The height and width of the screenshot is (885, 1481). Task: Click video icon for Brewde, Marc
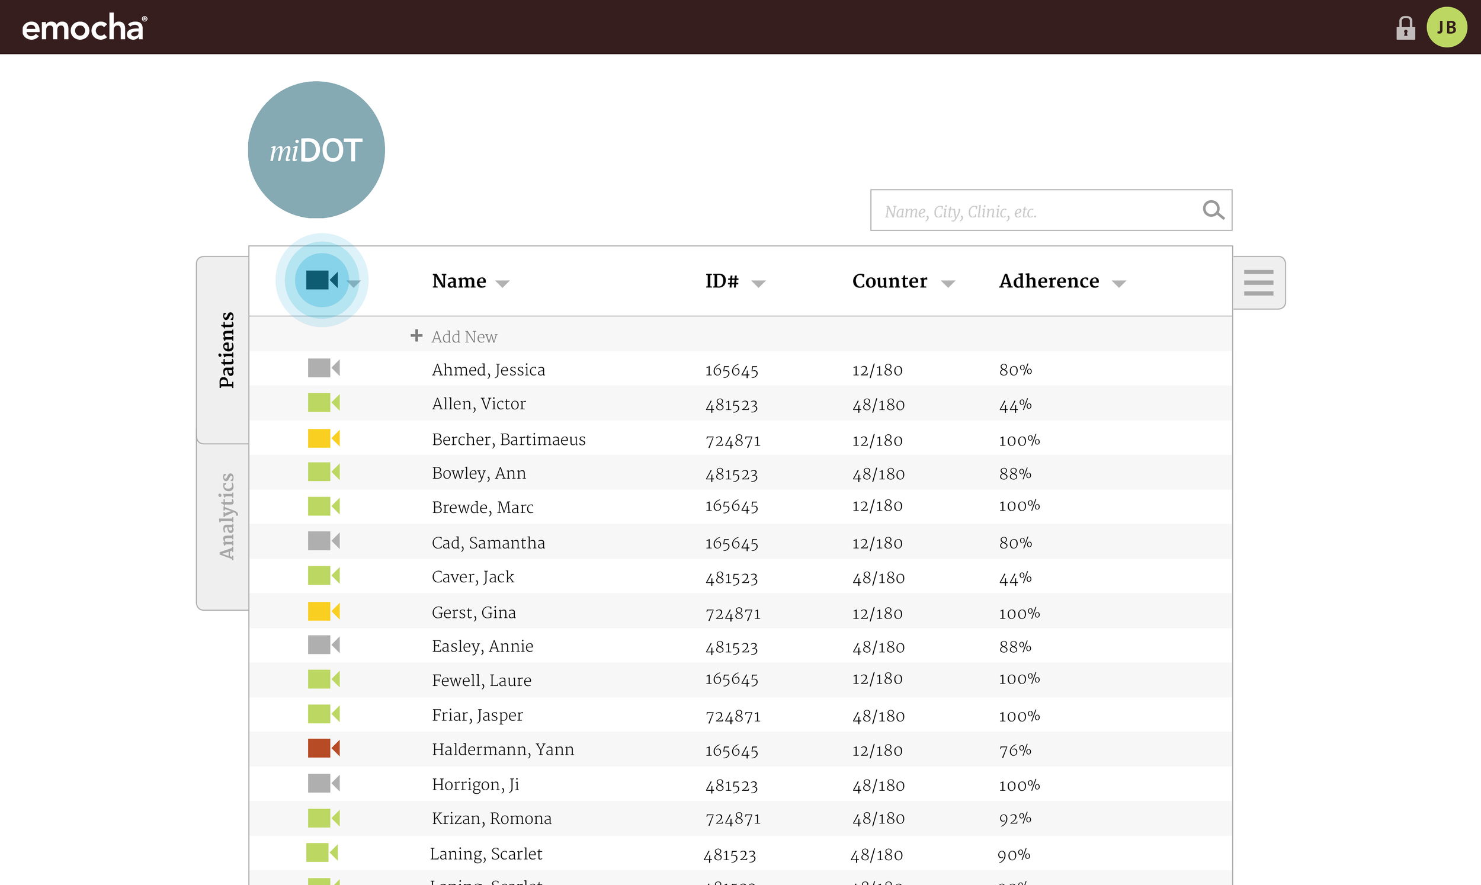pyautogui.click(x=323, y=506)
